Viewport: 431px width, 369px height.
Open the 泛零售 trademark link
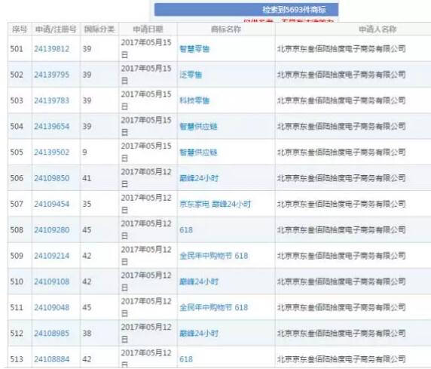point(191,75)
